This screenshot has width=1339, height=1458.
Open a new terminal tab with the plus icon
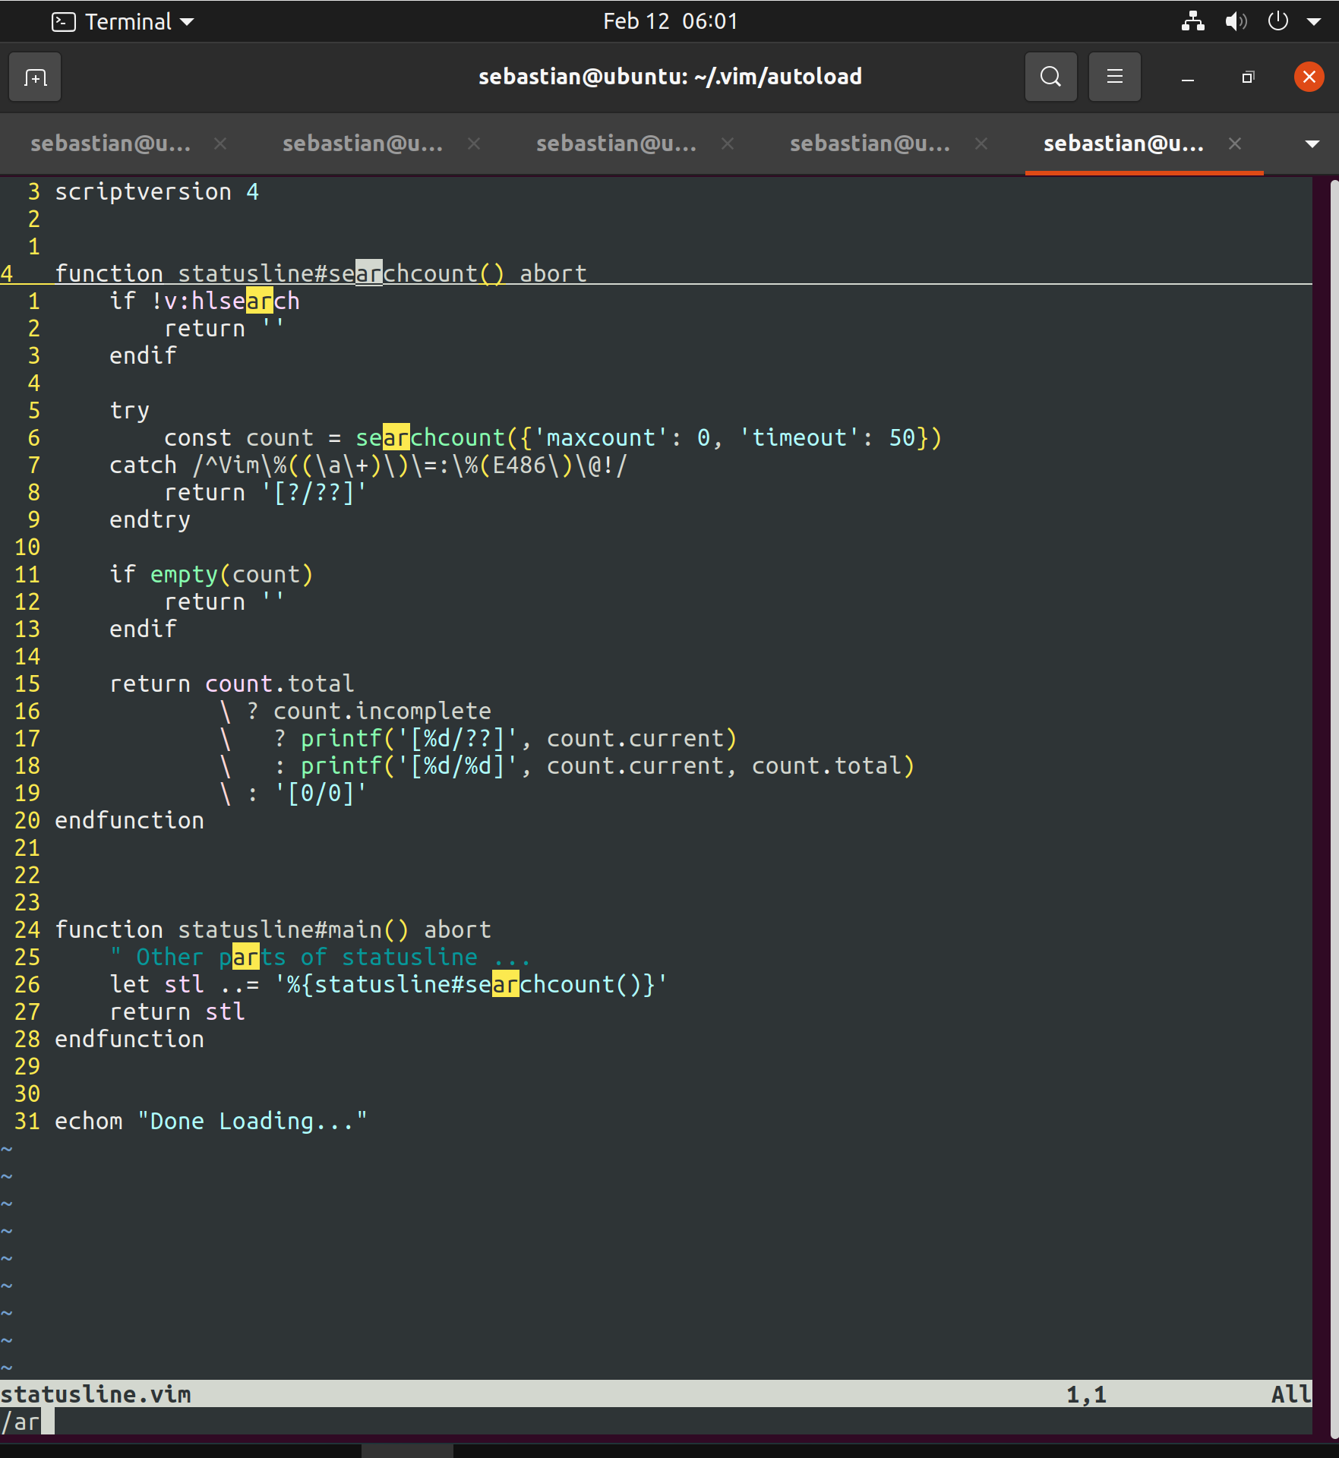point(35,77)
